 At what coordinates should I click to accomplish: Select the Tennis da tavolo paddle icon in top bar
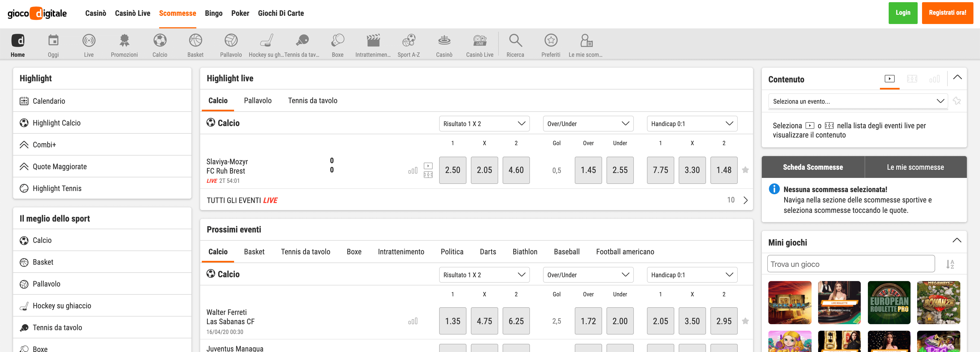point(302,40)
